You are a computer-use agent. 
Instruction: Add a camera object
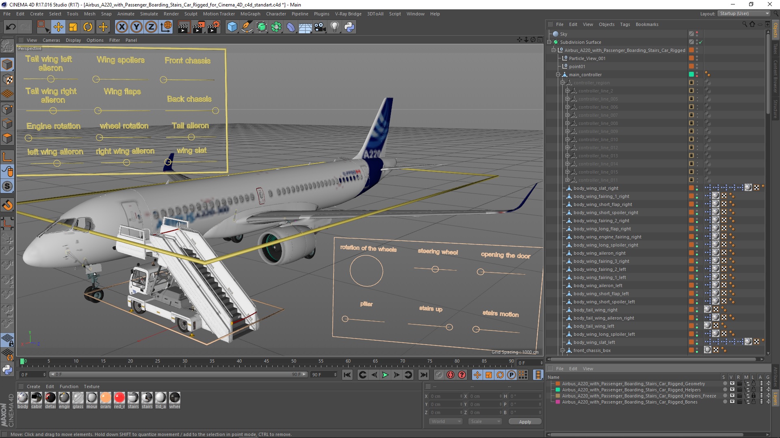pos(320,27)
